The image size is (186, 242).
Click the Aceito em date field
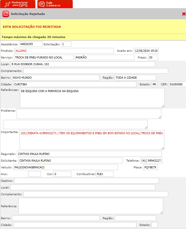[x=146, y=51]
